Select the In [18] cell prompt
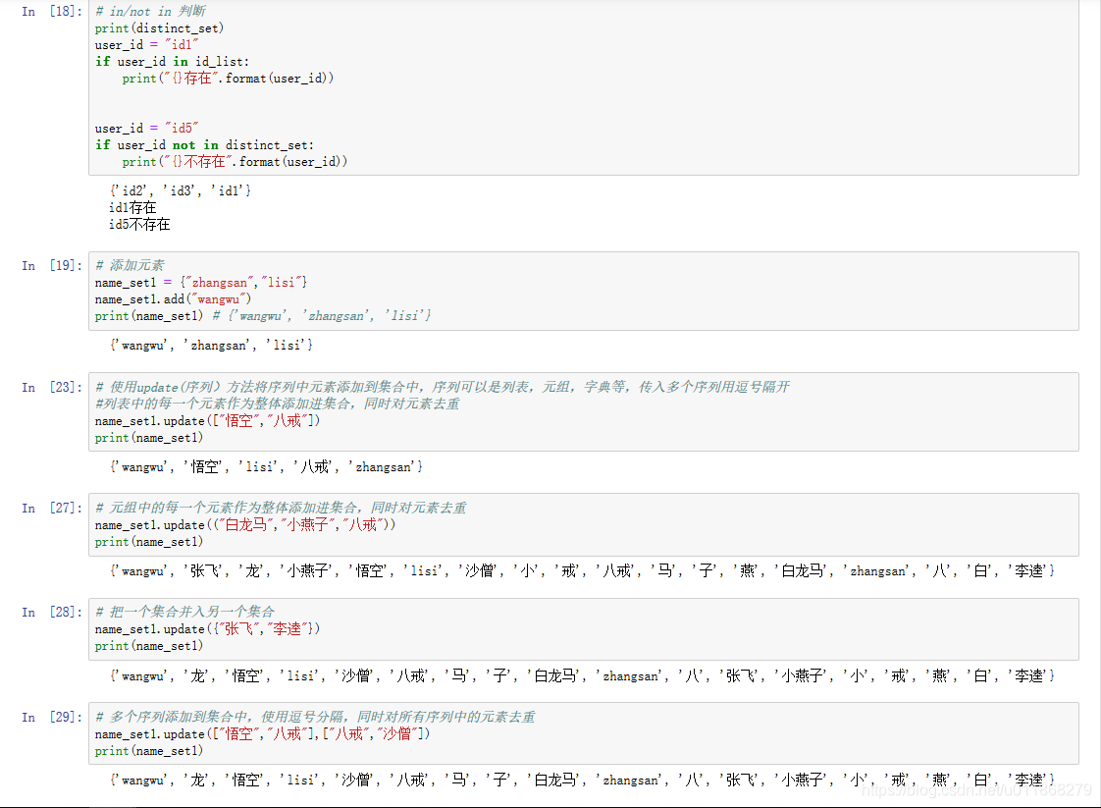 click(x=52, y=11)
